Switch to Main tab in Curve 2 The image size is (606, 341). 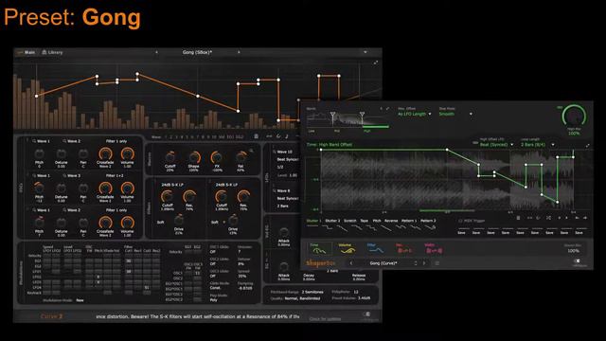(x=27, y=52)
